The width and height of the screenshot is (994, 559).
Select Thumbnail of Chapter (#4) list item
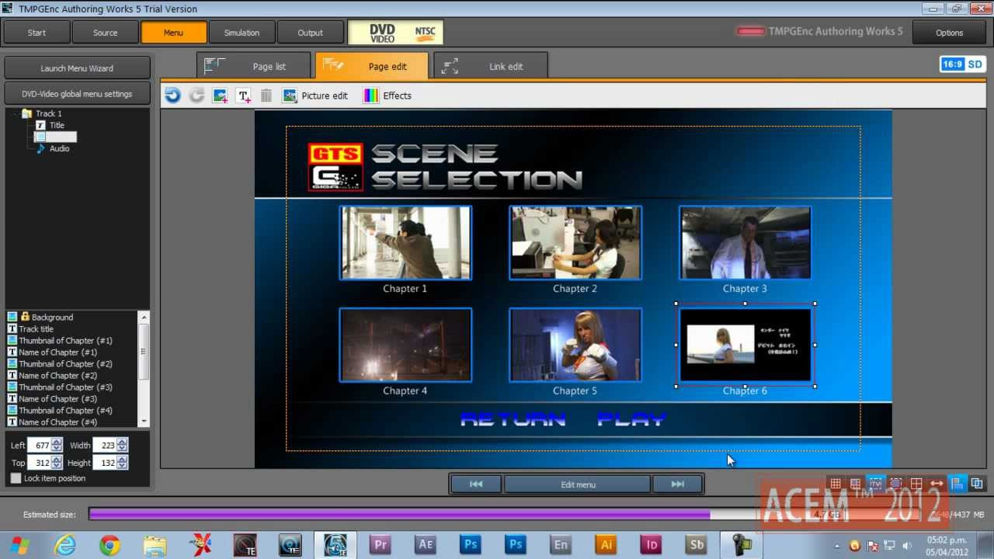(x=65, y=410)
